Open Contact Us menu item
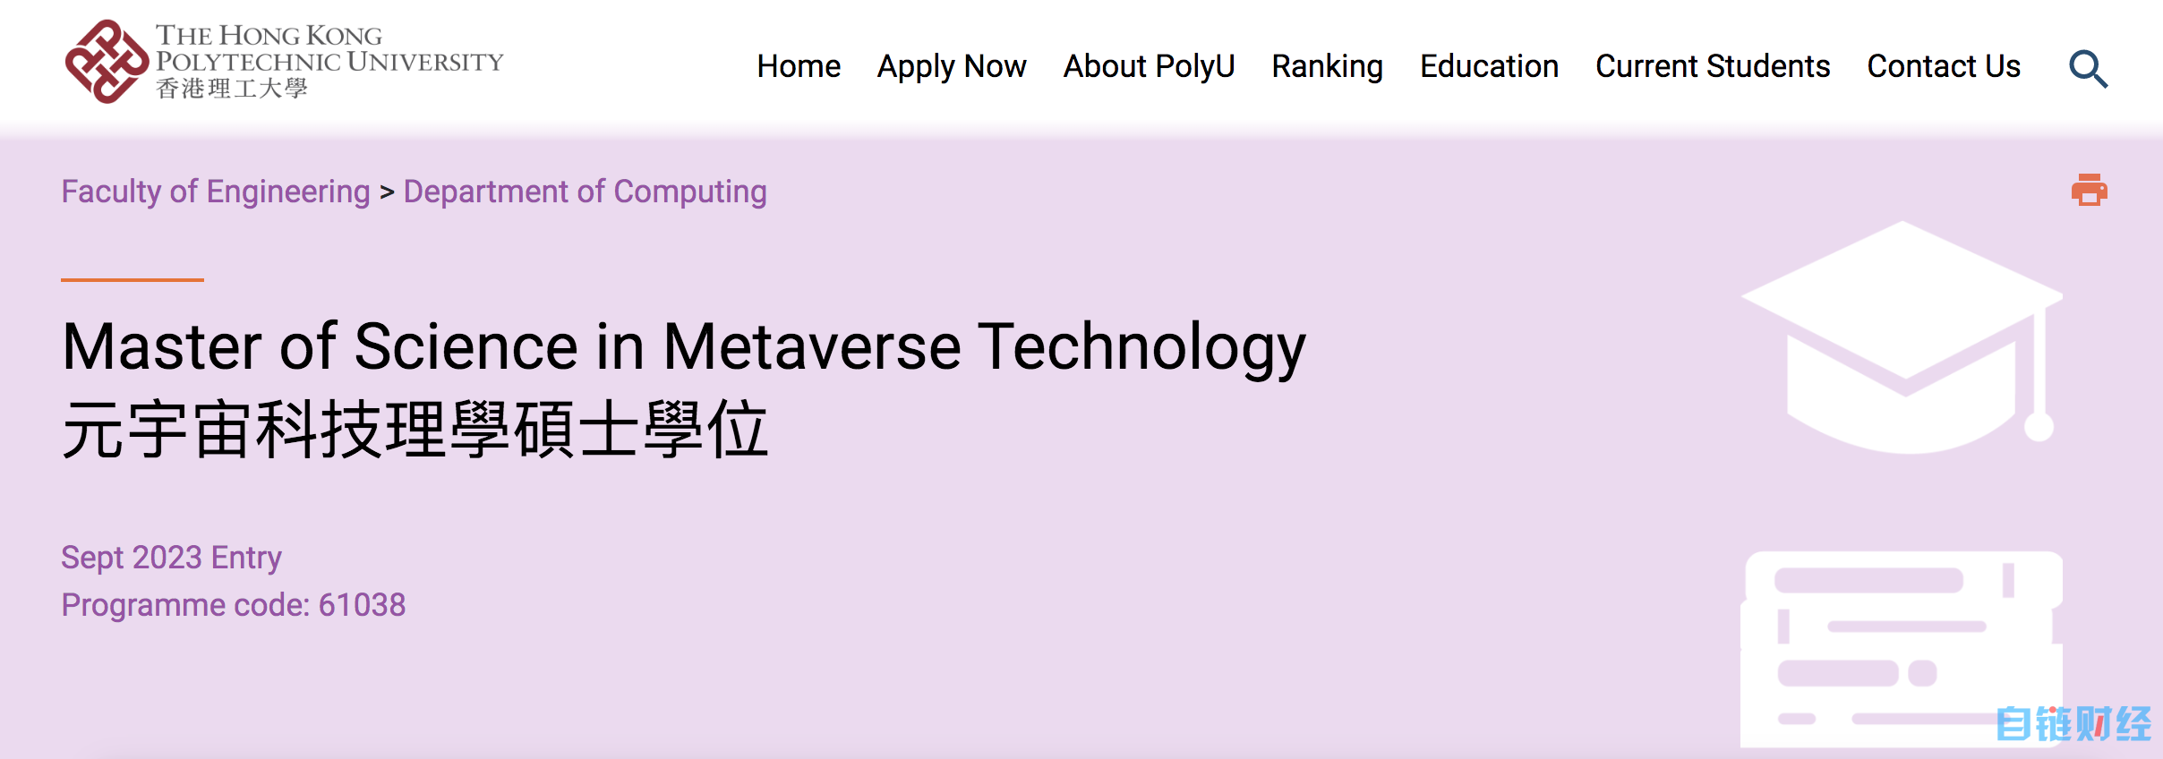This screenshot has width=2163, height=759. tap(1944, 66)
